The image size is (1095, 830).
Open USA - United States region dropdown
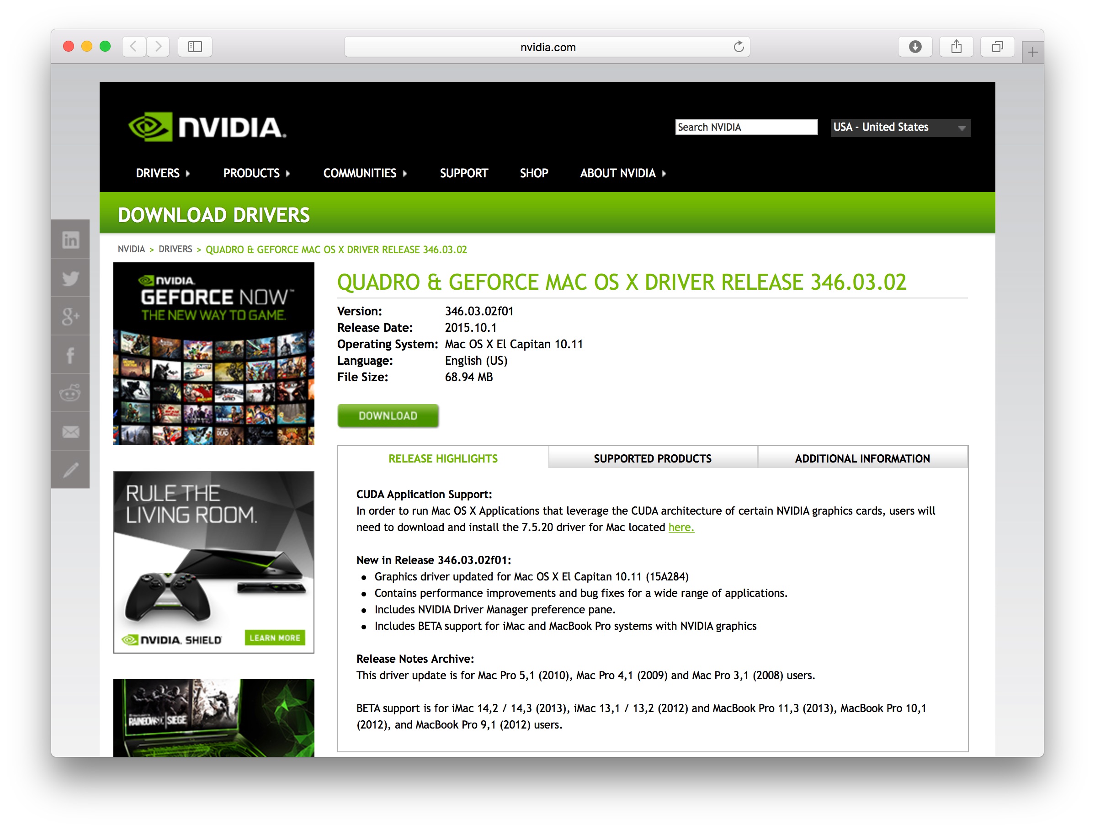899,127
